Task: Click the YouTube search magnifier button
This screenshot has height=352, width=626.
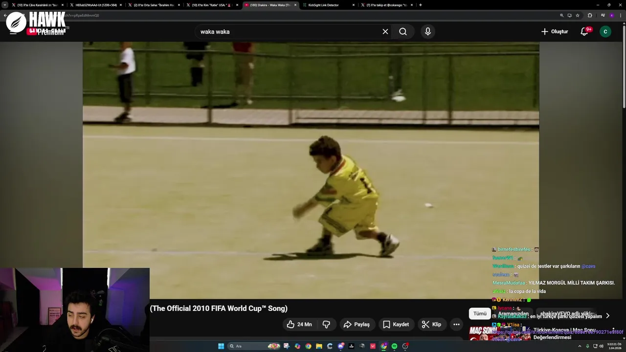Action: 402,31
